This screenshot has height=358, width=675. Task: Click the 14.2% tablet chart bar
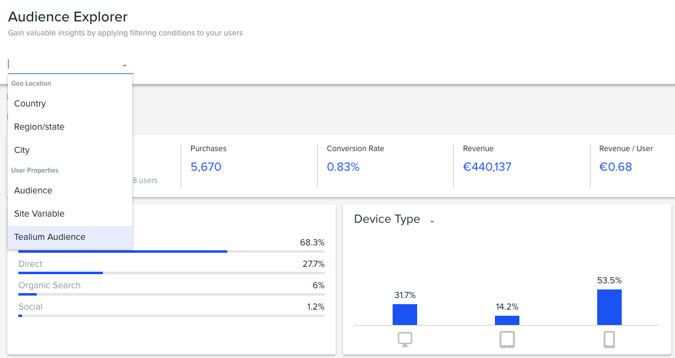click(507, 320)
